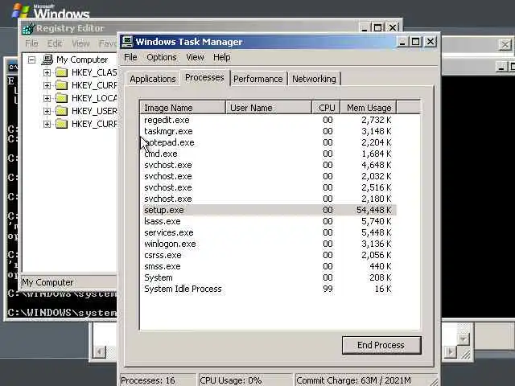This screenshot has height=386, width=515.
Task: Click the left scroll arrow behind Task Manager
Action: point(99,352)
